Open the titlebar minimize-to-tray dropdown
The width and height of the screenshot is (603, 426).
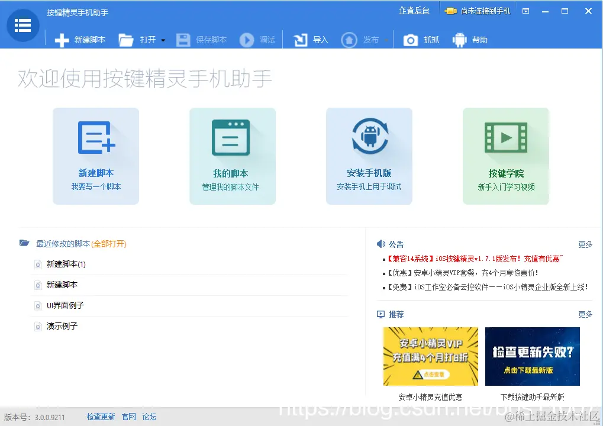point(525,10)
